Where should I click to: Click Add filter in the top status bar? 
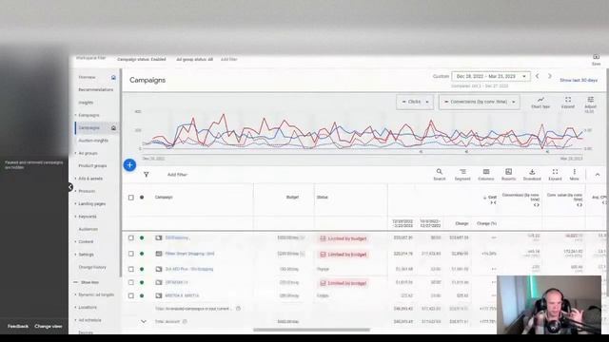pyautogui.click(x=228, y=59)
